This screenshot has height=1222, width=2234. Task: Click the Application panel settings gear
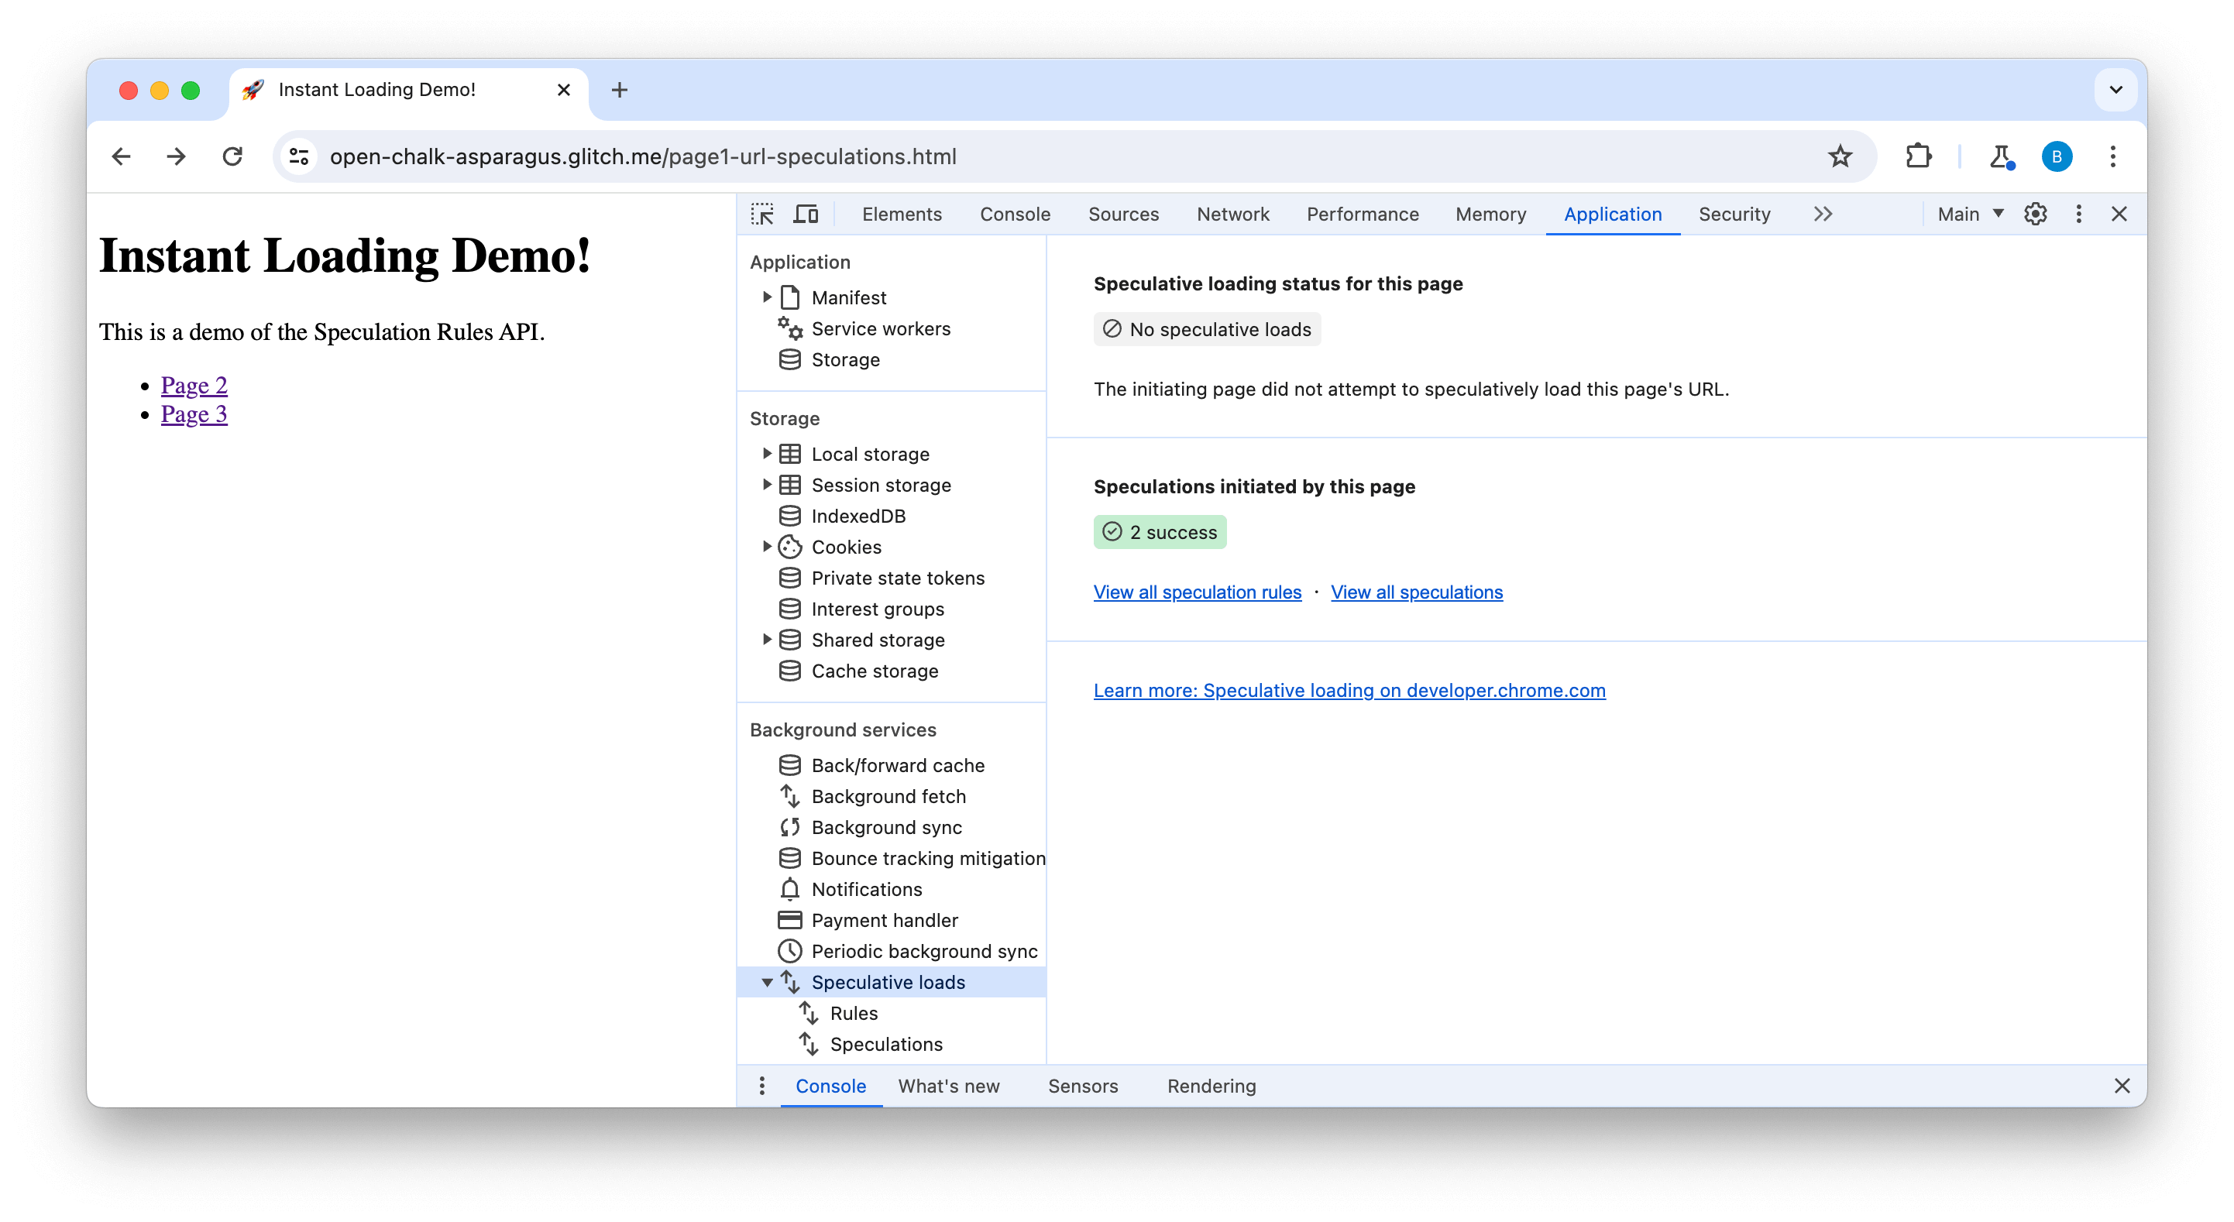click(x=2035, y=214)
